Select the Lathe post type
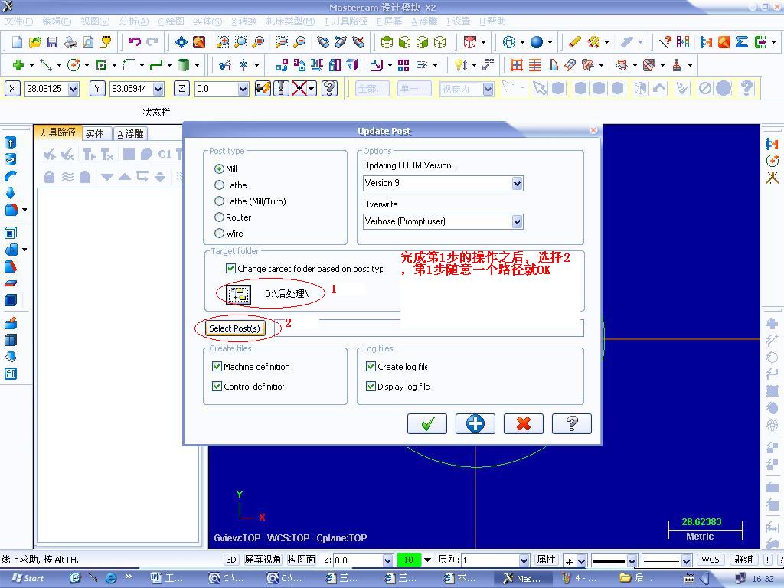This screenshot has width=784, height=588. coord(219,185)
